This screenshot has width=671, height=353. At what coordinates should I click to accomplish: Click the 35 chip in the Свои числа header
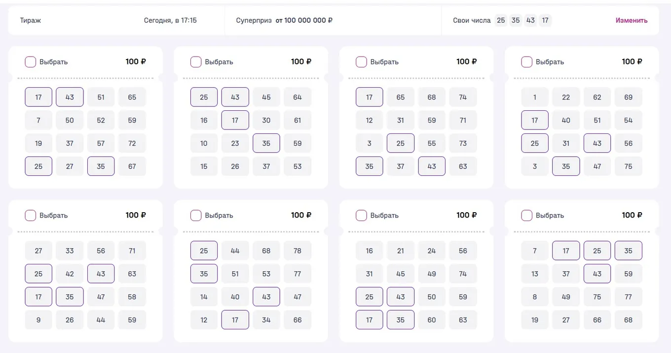(516, 20)
